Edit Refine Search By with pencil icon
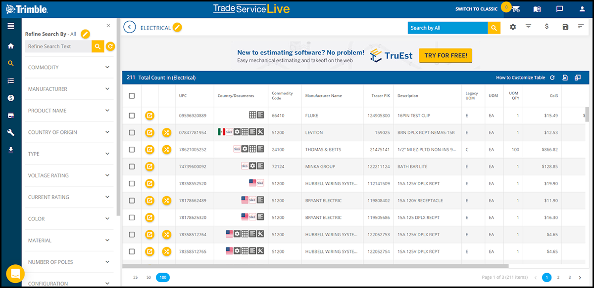Image resolution: width=594 pixels, height=288 pixels. (x=86, y=34)
